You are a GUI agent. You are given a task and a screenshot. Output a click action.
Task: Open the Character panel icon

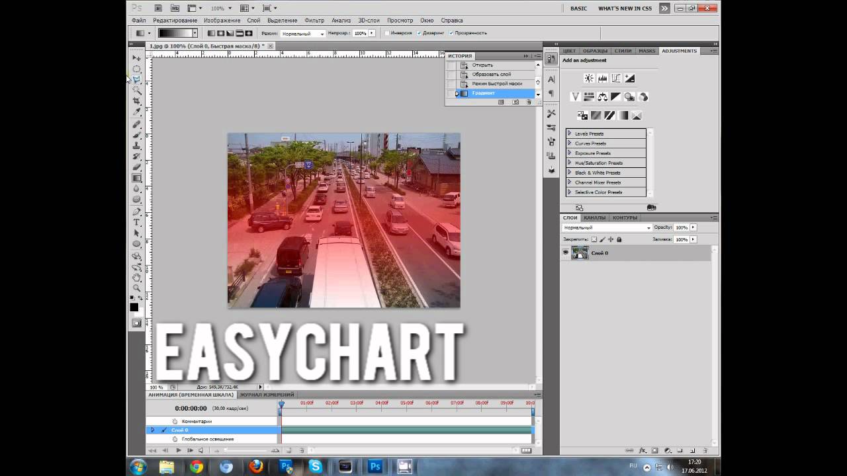coord(551,79)
